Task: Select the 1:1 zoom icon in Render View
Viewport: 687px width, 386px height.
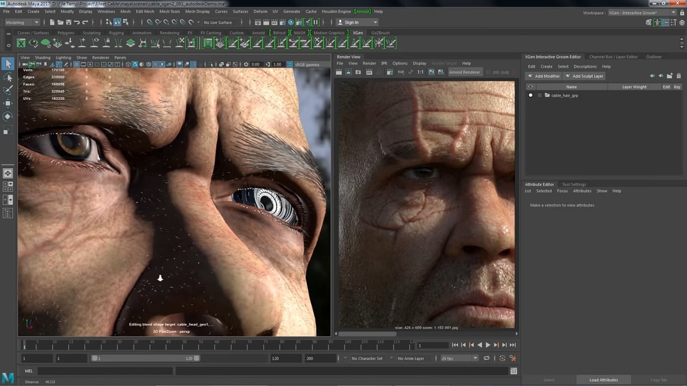Action: click(421, 71)
